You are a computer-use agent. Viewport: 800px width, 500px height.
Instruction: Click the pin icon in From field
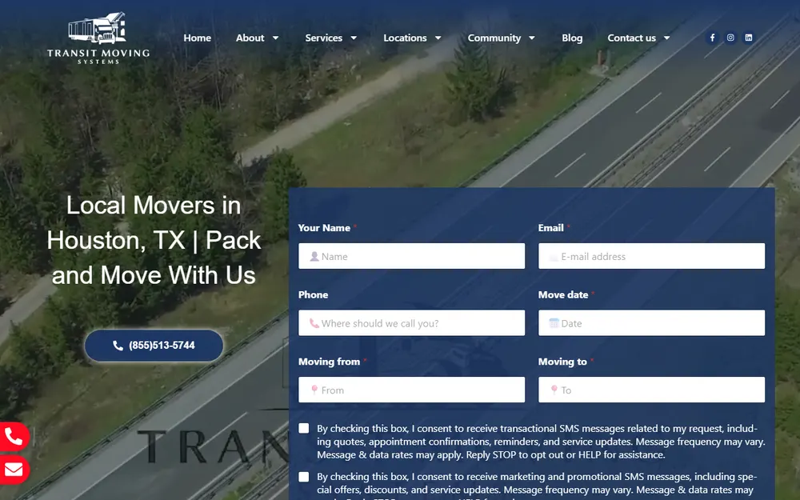pyautogui.click(x=314, y=390)
